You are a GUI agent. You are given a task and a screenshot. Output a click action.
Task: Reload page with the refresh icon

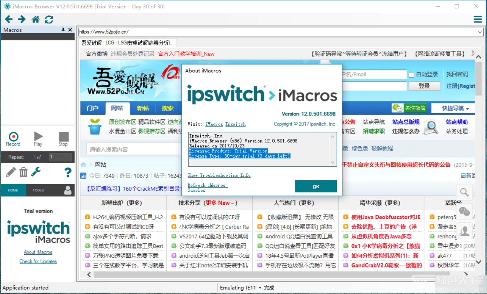[x=49, y=19]
